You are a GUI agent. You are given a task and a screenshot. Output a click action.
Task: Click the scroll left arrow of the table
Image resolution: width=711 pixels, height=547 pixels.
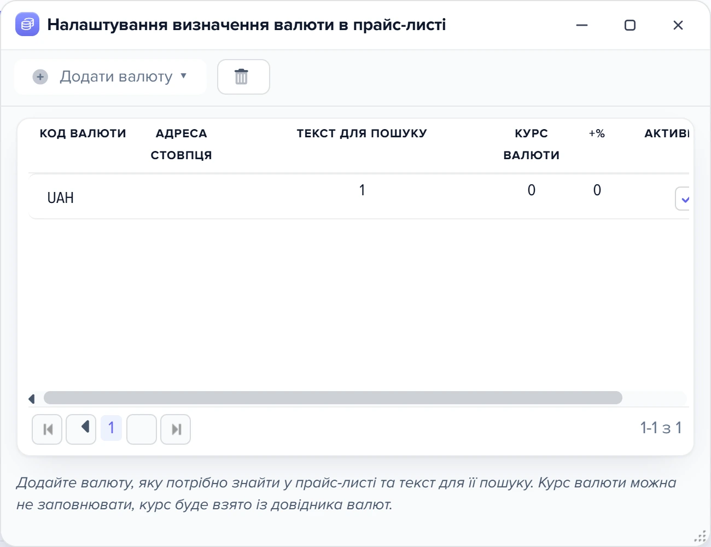(32, 399)
